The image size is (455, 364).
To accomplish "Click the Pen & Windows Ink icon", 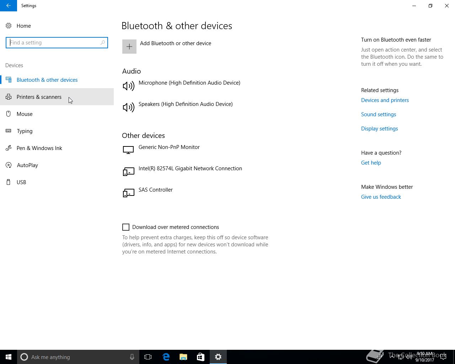I will click(x=9, y=148).
